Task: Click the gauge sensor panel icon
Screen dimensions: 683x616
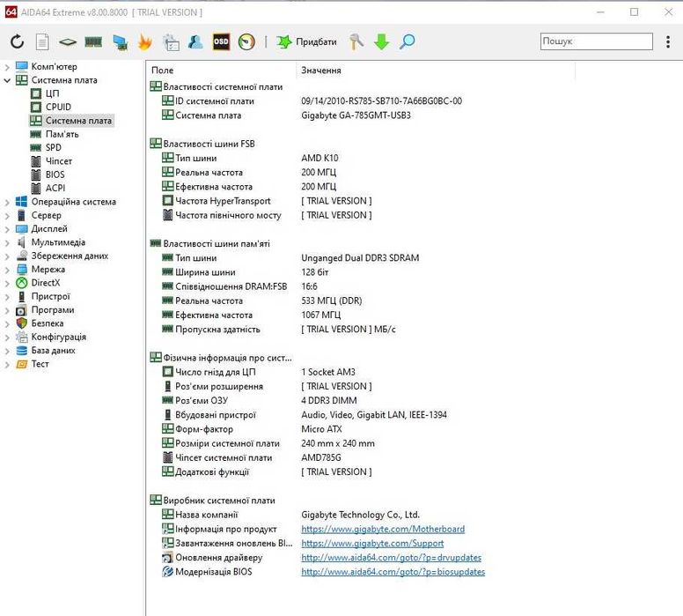Action: point(246,42)
